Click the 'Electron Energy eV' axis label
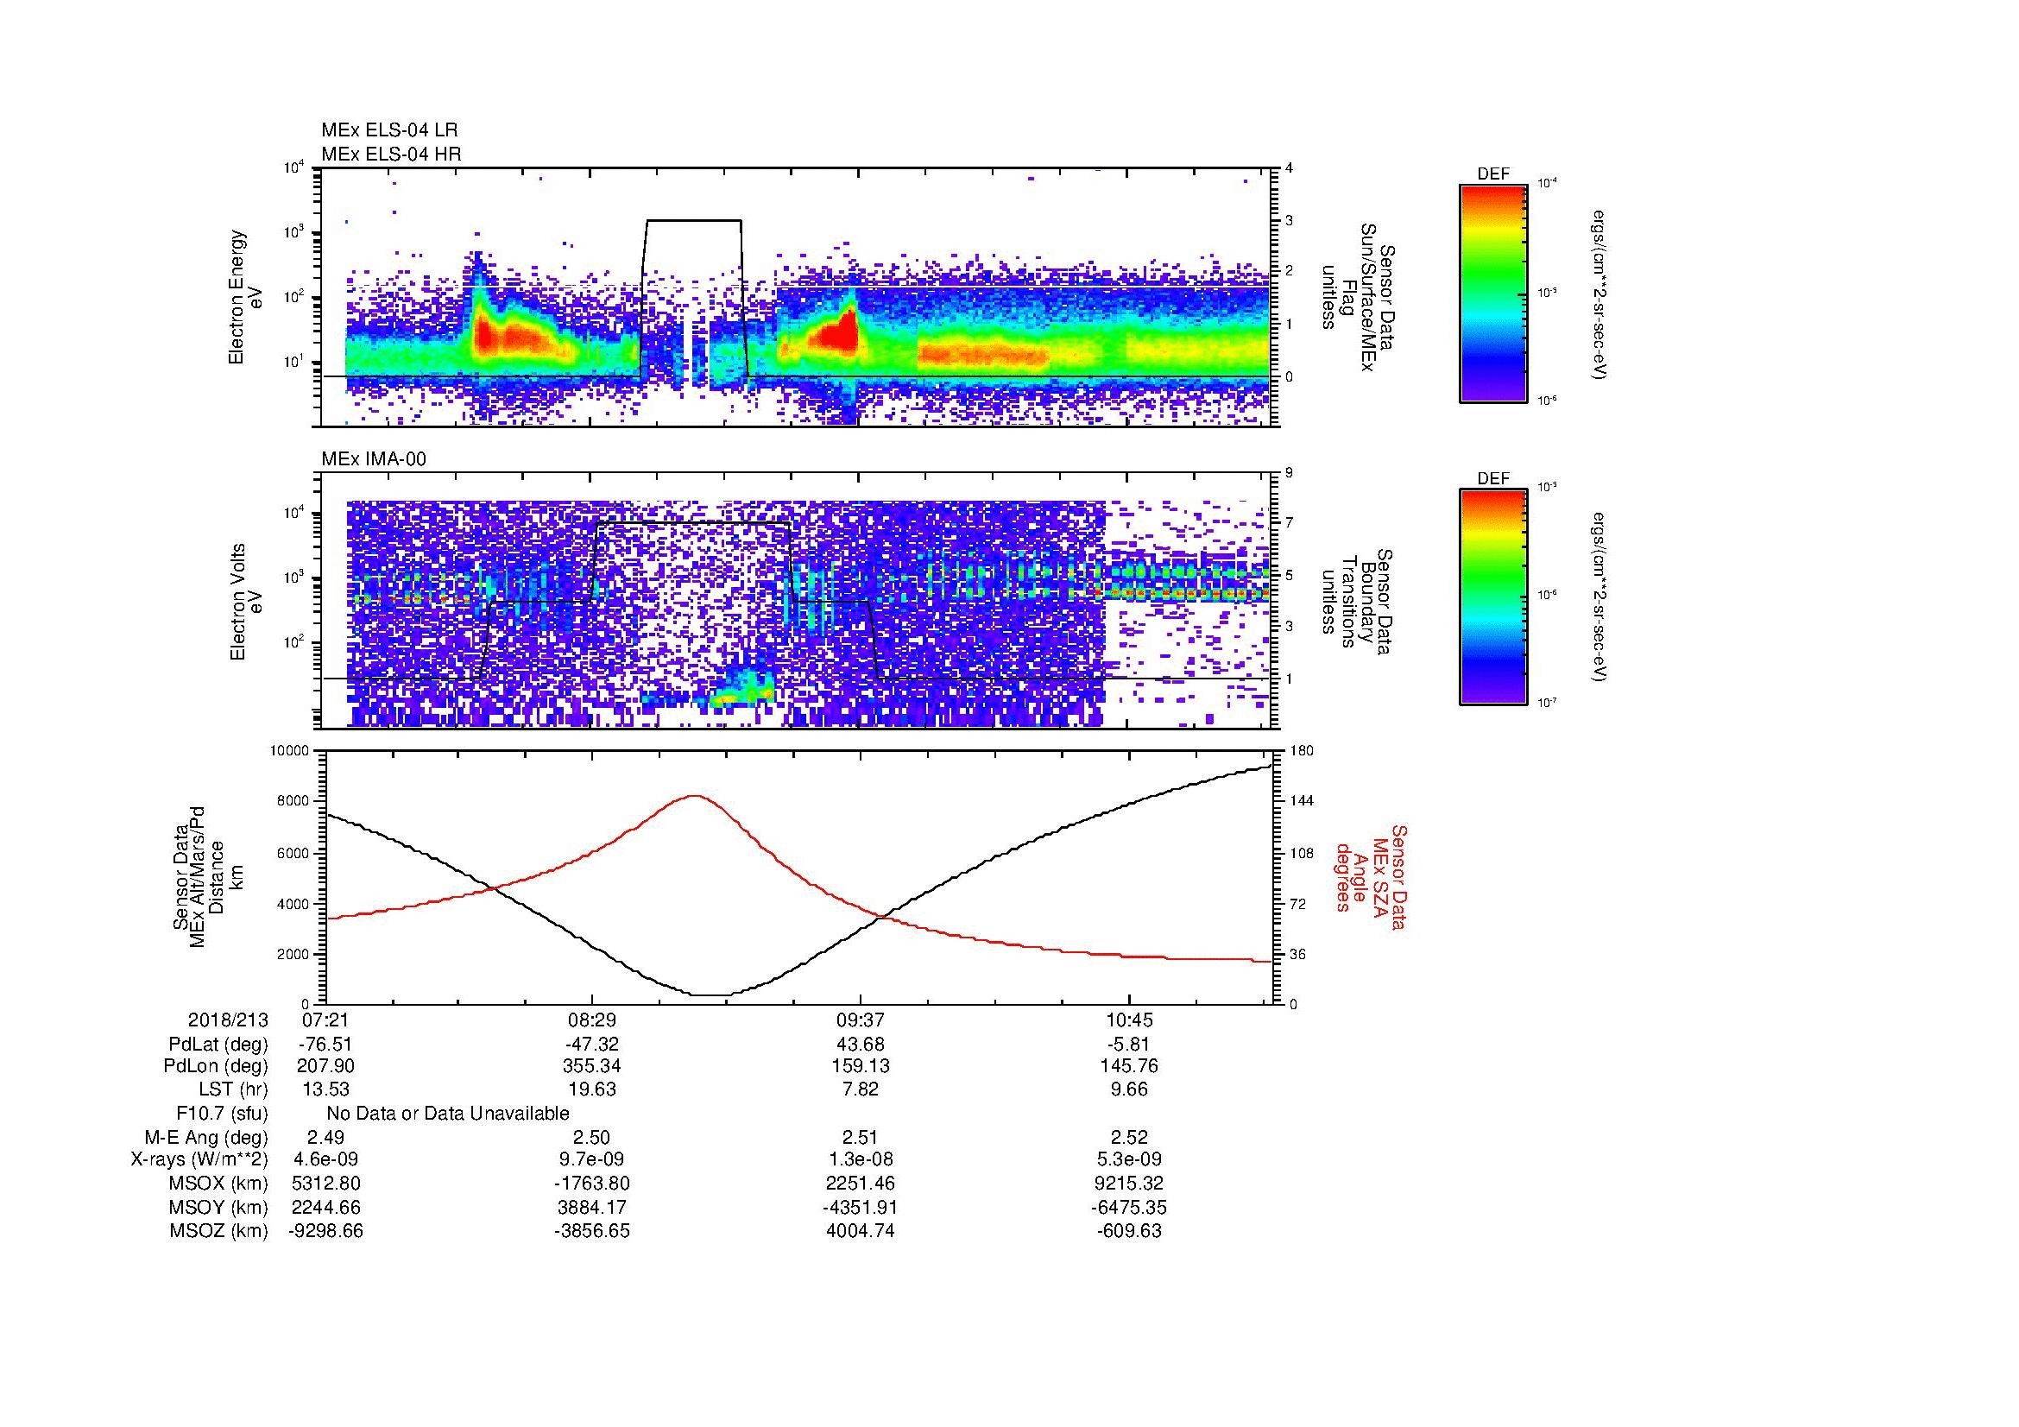Screen dimensions: 2019x1427 (245, 297)
